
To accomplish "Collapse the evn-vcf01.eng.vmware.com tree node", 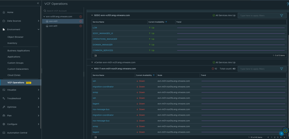I will pos(44,17).
